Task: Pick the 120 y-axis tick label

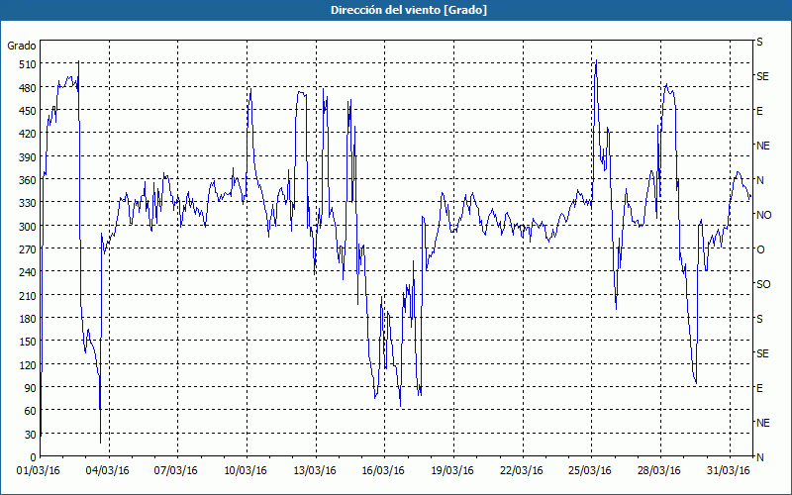Action: 28,364
